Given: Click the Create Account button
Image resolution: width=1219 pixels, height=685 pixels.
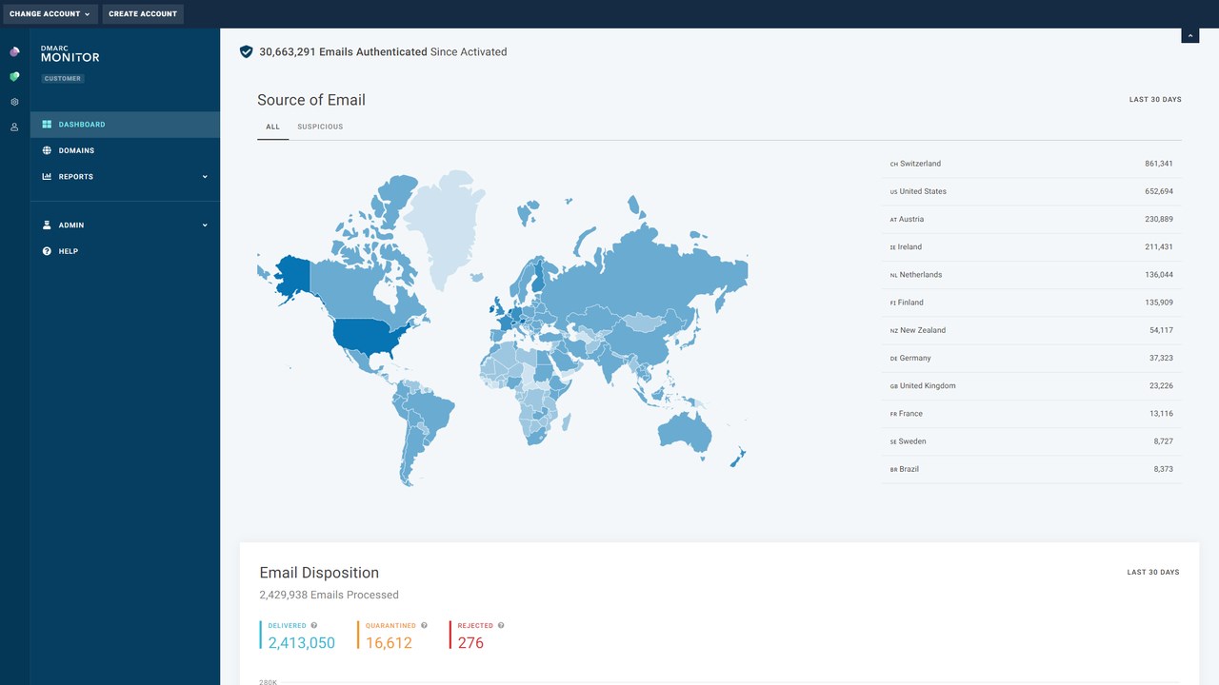Looking at the screenshot, I should [143, 14].
